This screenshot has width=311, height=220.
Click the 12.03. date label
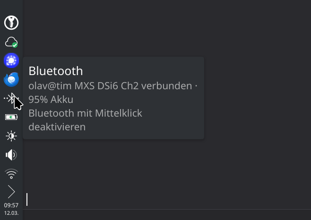11,213
